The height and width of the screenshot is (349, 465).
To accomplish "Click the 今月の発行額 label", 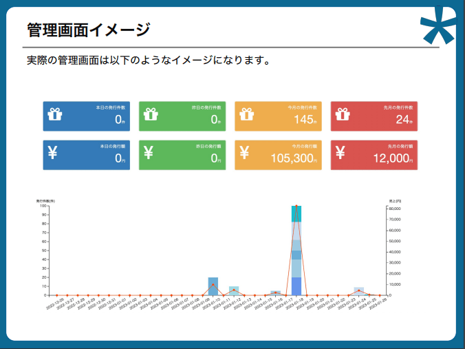I will point(305,147).
